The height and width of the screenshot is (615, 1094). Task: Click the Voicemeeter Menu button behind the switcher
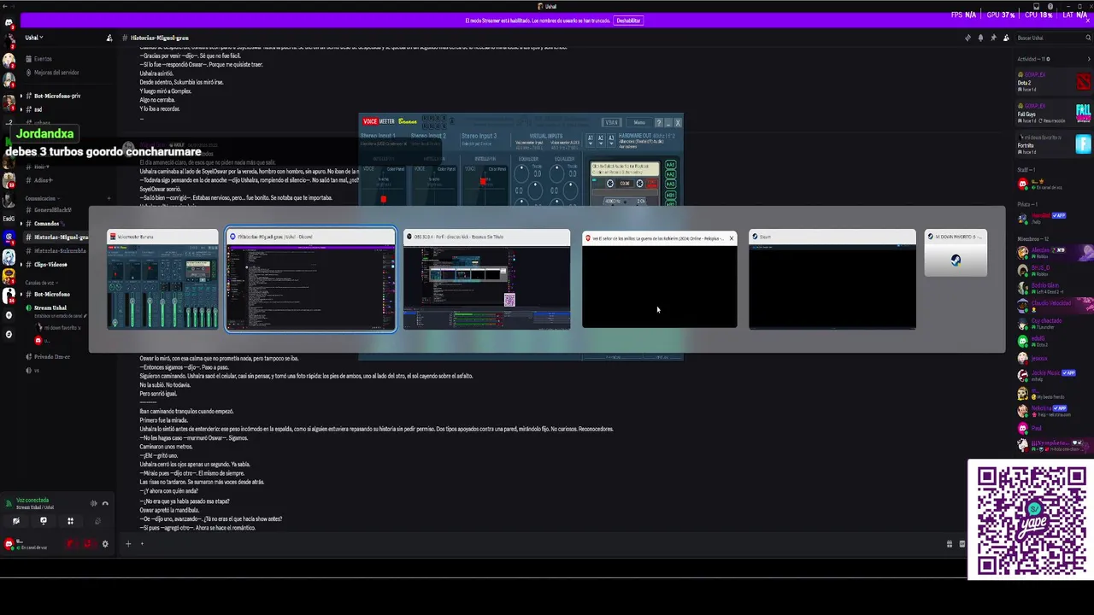[639, 122]
